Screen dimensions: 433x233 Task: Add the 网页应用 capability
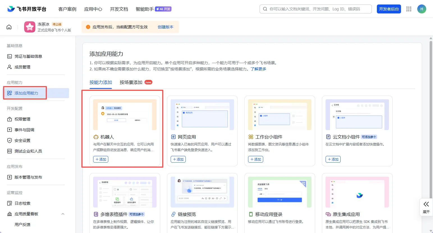click(x=178, y=159)
